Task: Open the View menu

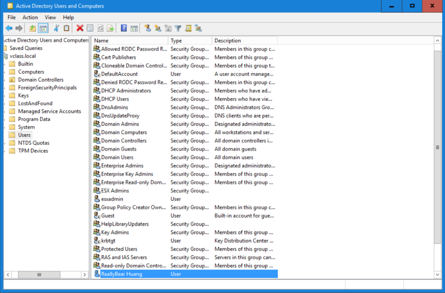Action: click(x=50, y=17)
